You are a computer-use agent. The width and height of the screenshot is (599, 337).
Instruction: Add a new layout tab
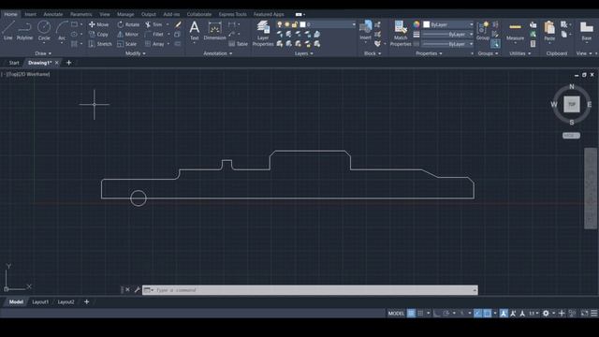87,301
